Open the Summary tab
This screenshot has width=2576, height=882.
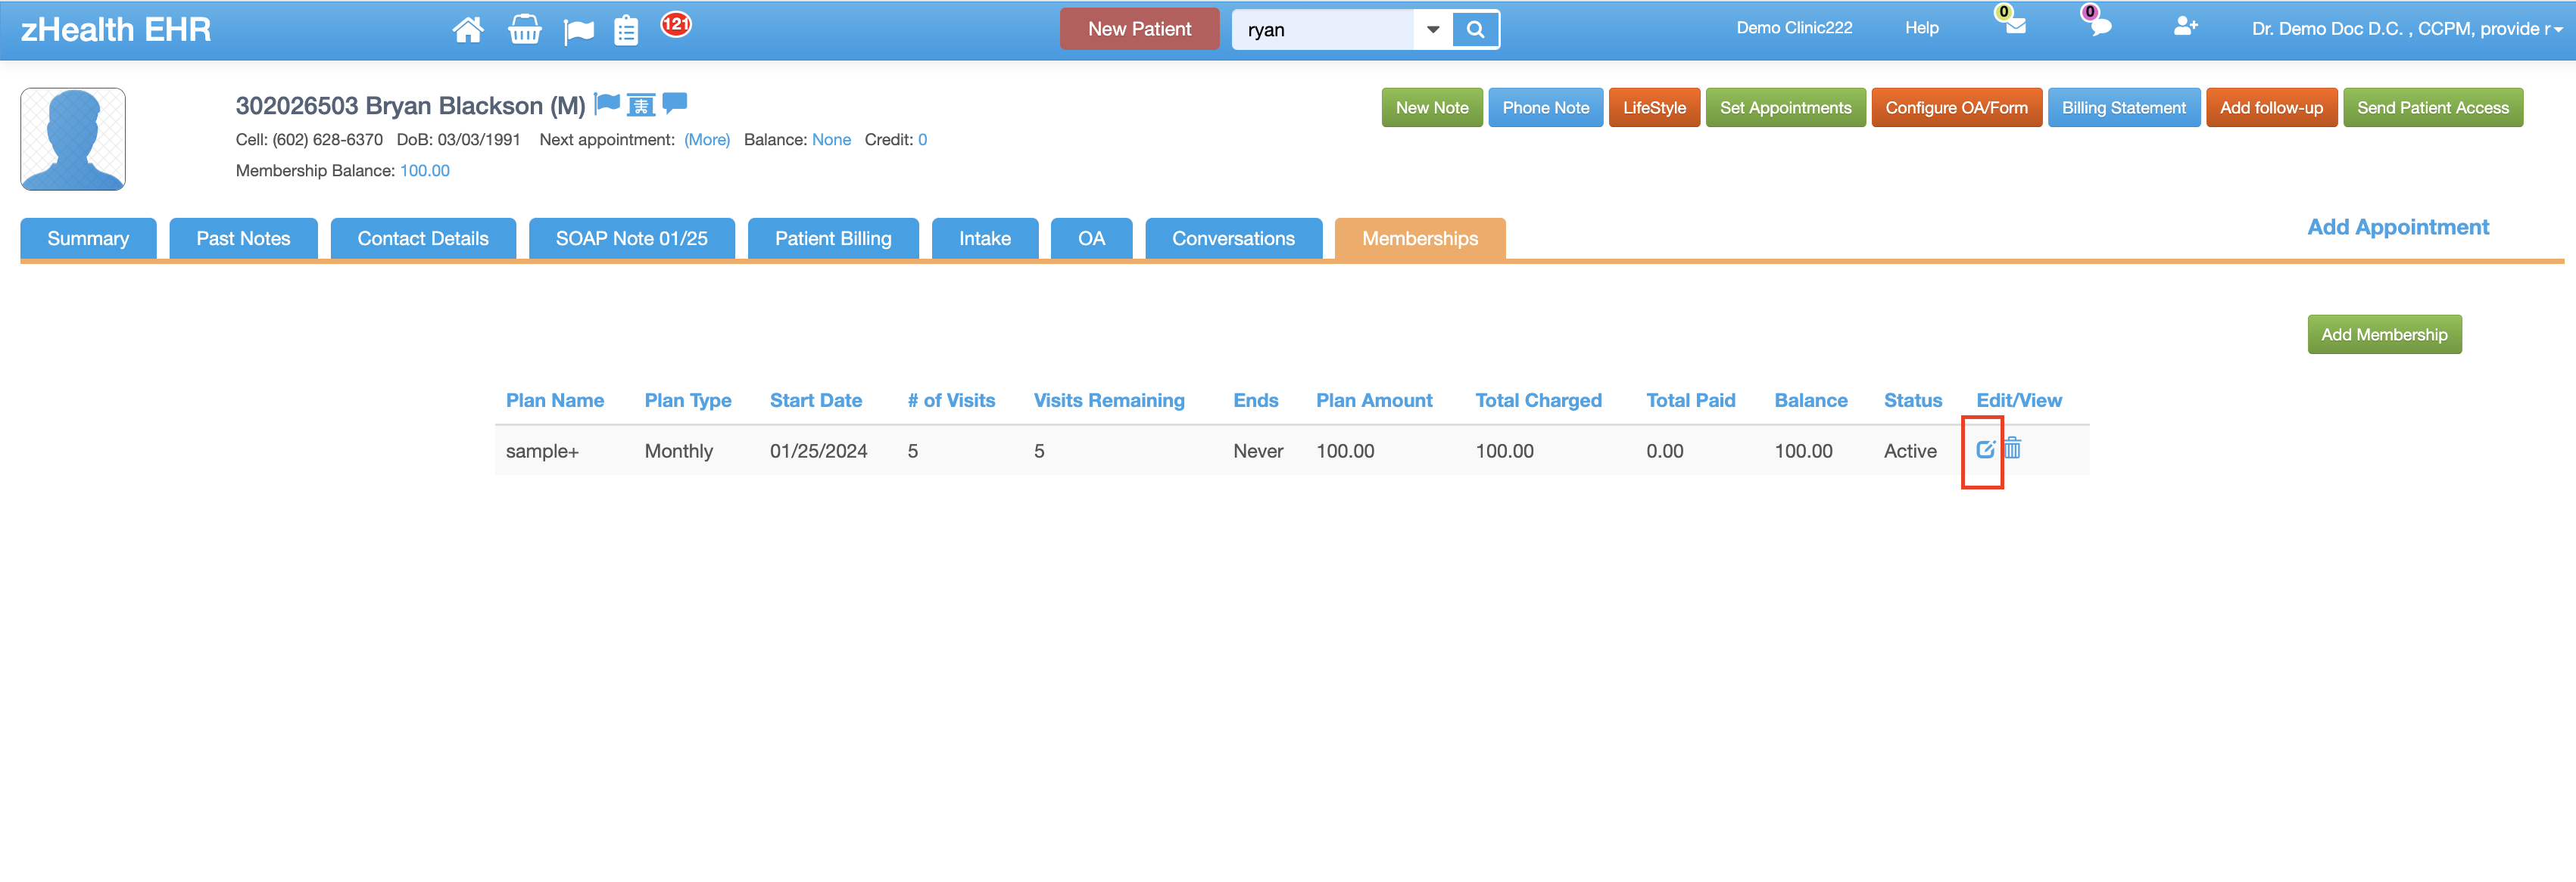pyautogui.click(x=88, y=239)
